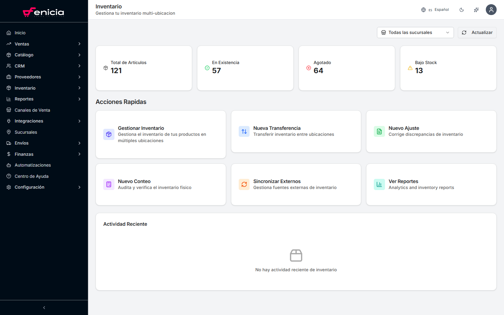The width and height of the screenshot is (504, 315).
Task: Click the Fenicia logo in sidebar
Action: click(x=43, y=12)
